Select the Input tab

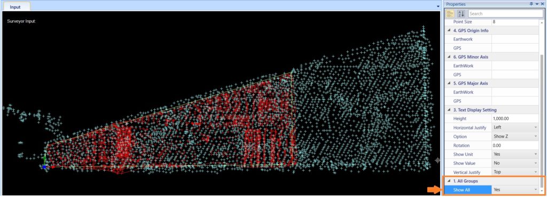point(15,6)
